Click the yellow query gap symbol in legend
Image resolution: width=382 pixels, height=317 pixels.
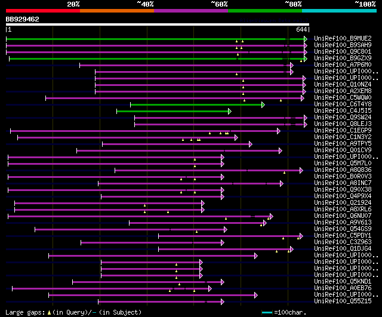click(49, 313)
